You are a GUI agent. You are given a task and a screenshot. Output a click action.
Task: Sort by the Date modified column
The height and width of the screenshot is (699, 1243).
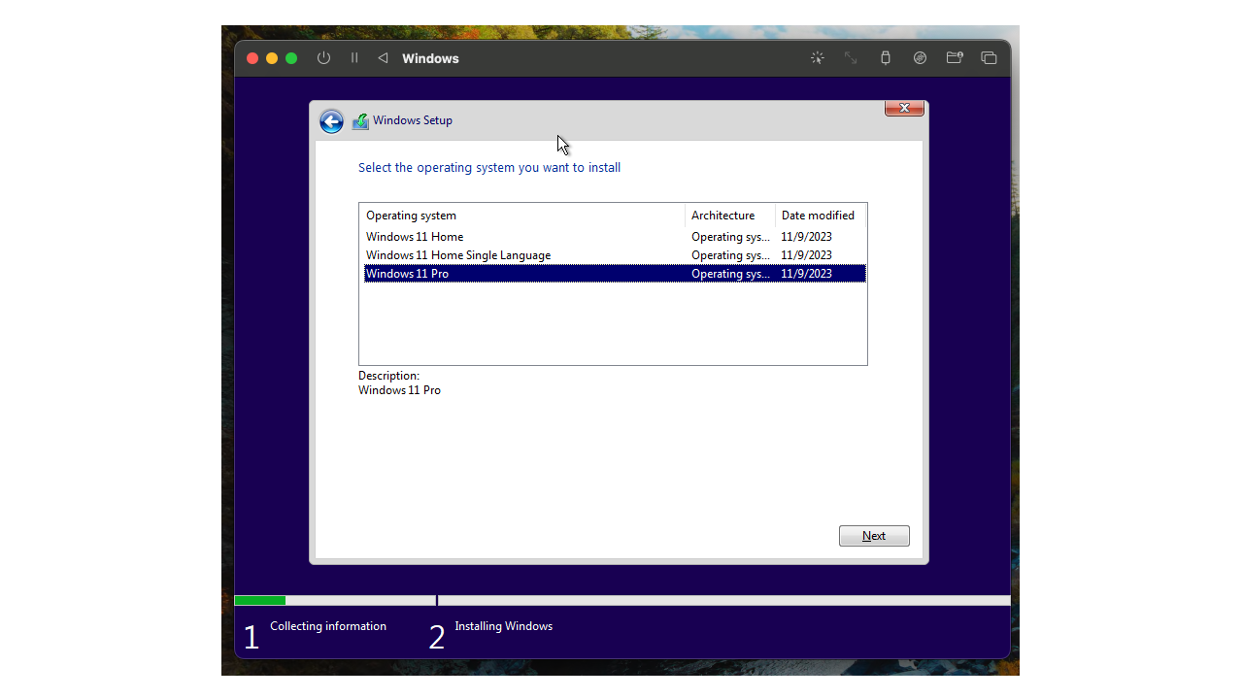pos(817,215)
